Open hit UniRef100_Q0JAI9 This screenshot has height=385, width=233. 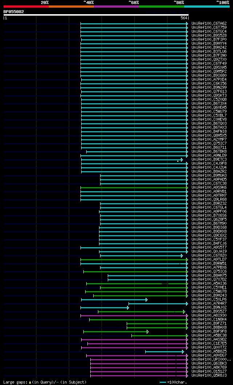click(209, 252)
